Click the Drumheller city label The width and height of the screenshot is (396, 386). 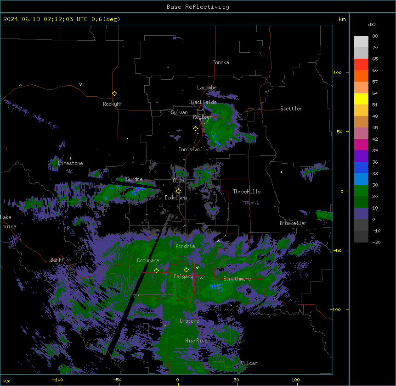(293, 223)
